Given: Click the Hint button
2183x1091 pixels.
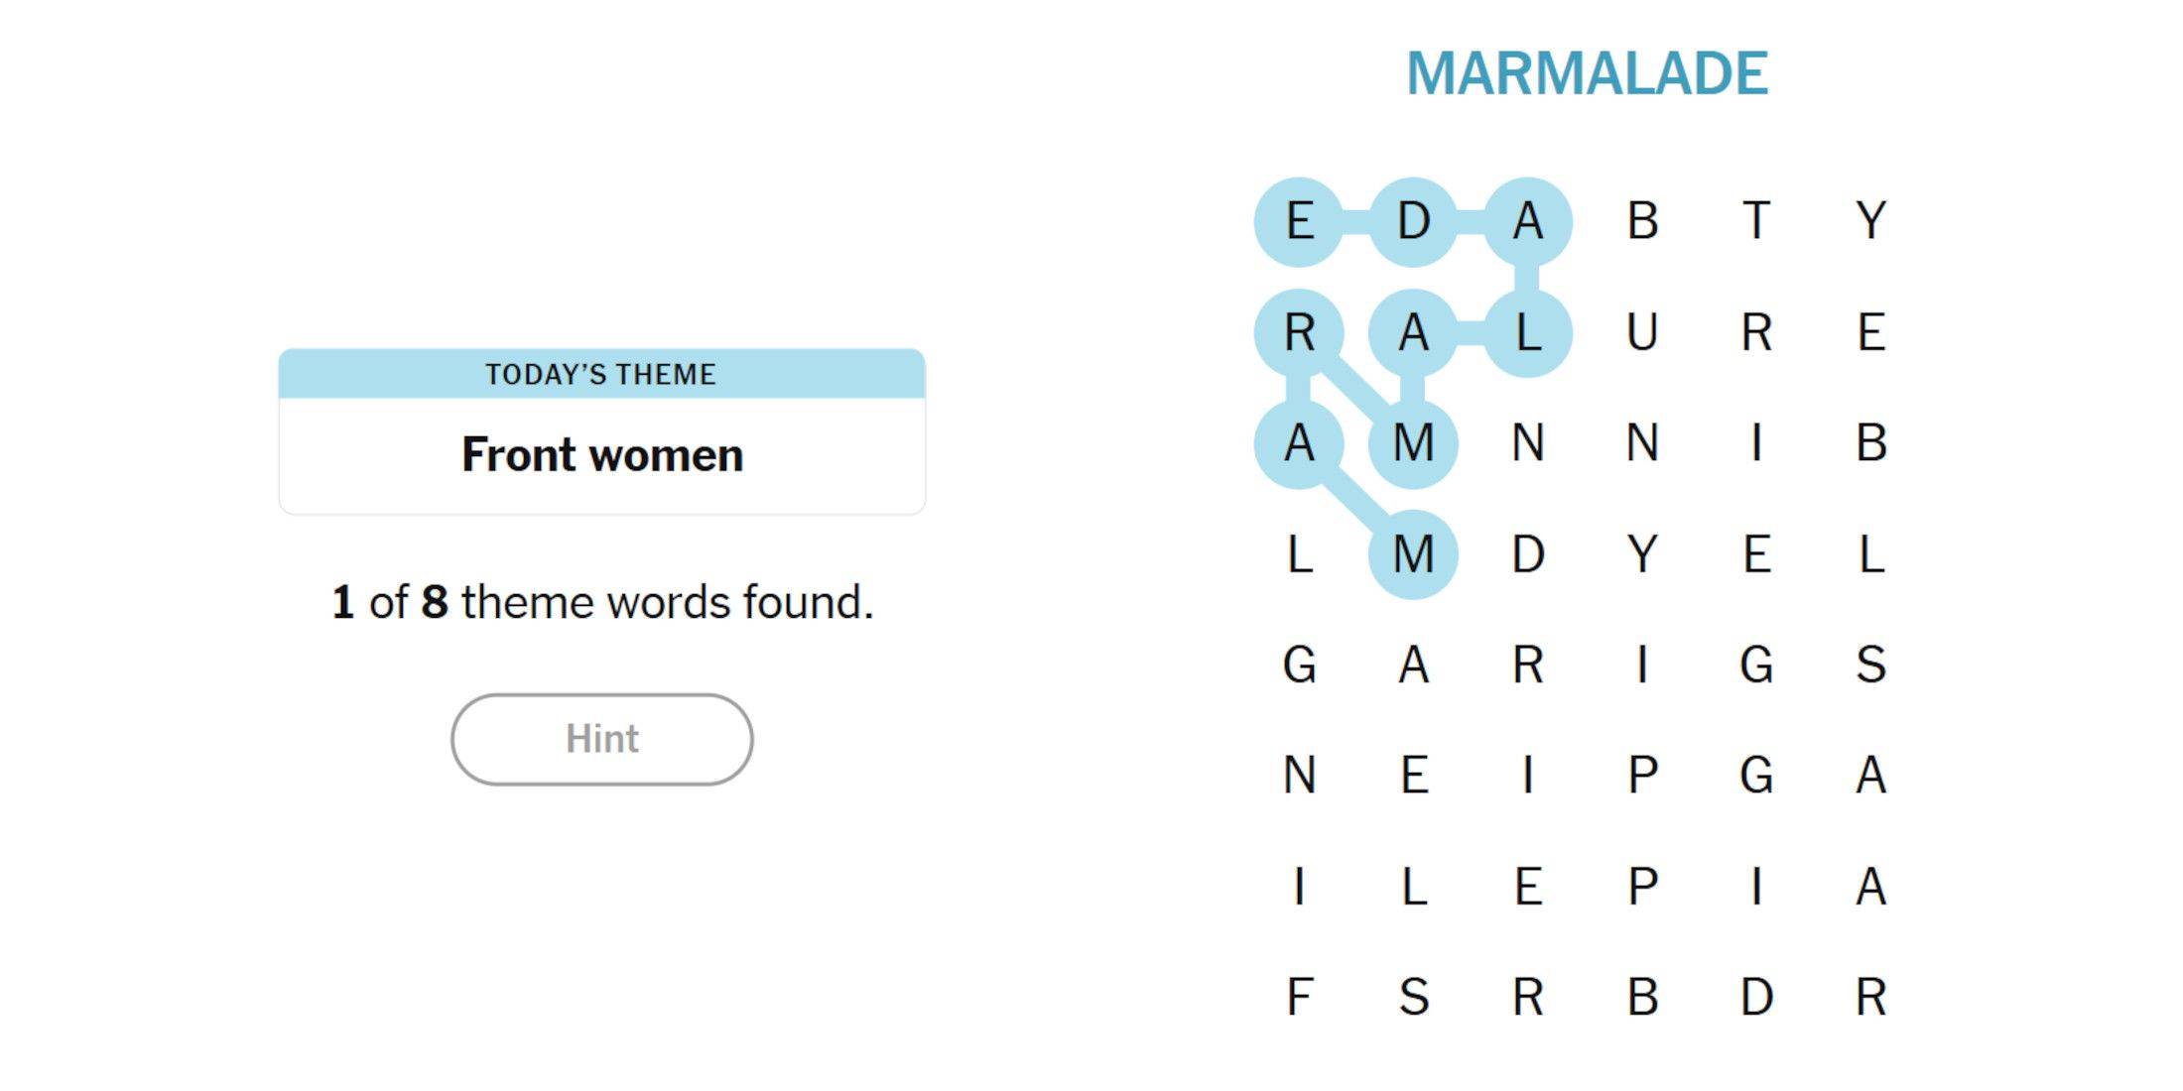Looking at the screenshot, I should coord(601,739).
